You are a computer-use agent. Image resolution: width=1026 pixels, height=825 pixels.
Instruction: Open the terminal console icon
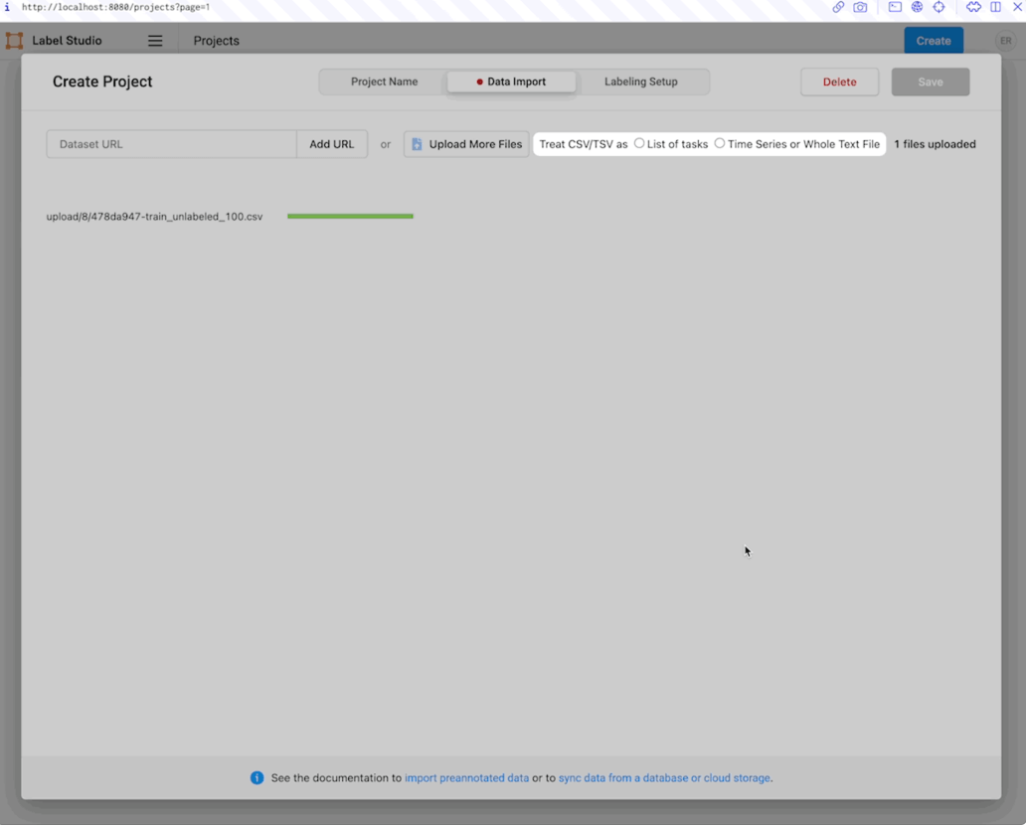tap(895, 7)
